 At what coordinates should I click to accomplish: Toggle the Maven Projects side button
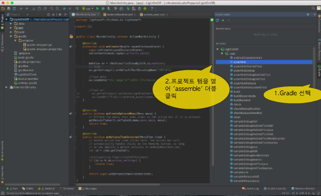click(x=319, y=49)
